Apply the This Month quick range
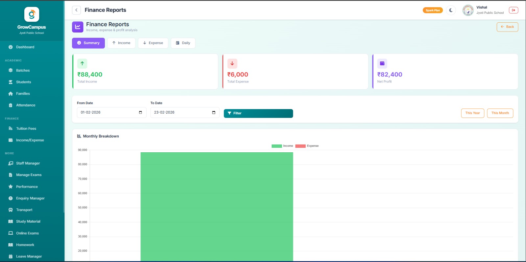This screenshot has height=262, width=526. 500,113
